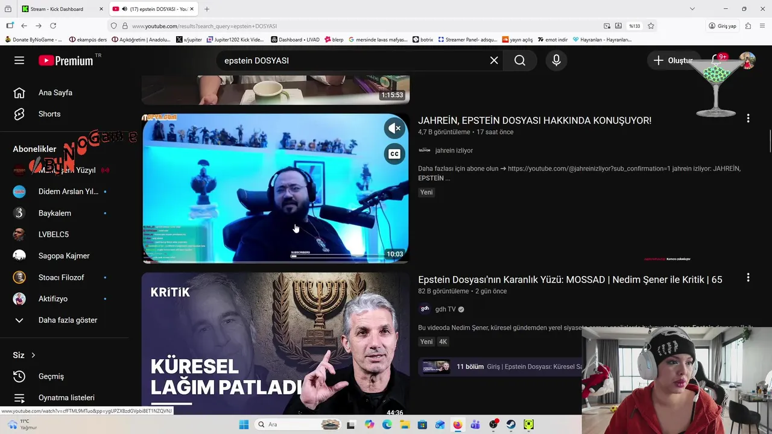Open Oynatma listeleri playlists
The height and width of the screenshot is (434, 772).
pos(65,398)
